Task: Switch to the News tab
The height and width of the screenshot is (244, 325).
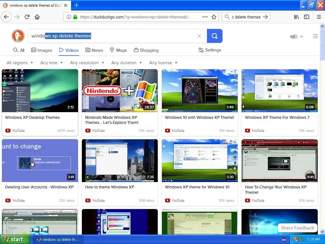Action: pos(94,50)
